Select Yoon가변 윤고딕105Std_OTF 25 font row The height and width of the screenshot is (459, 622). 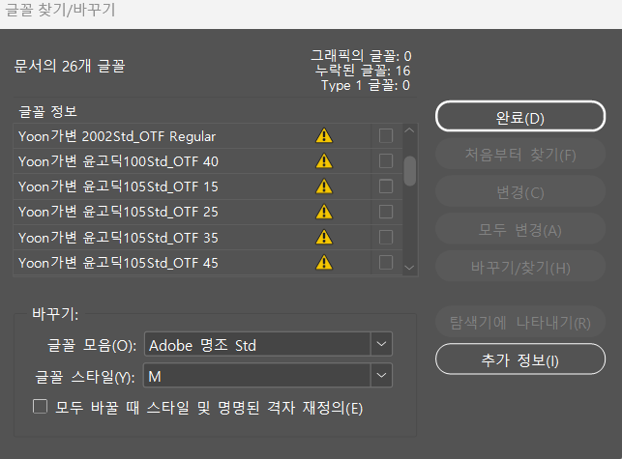click(208, 212)
